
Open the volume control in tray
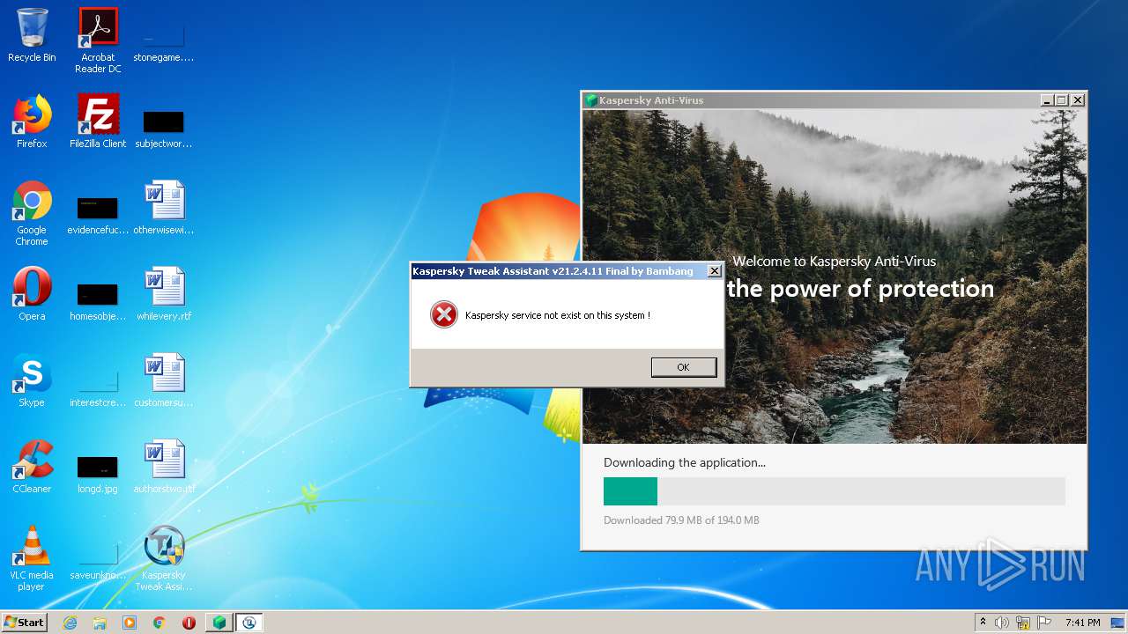coord(1002,623)
